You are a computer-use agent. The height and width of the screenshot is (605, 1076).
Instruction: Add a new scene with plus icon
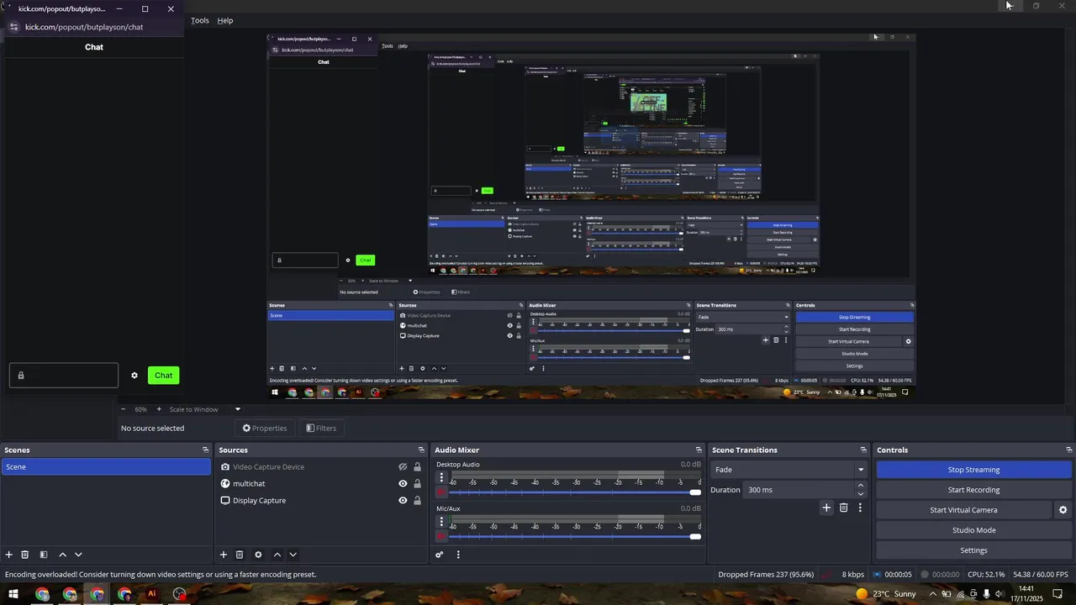[x=9, y=555]
